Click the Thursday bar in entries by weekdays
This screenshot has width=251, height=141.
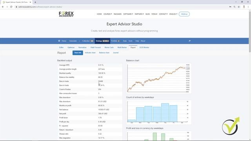(x=165, y=112)
